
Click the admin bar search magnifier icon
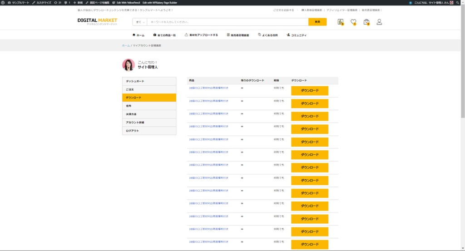click(458, 3)
